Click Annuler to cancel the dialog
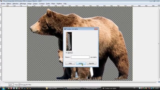Image resolution: width=160 pixels, height=90 pixels. [91, 63]
